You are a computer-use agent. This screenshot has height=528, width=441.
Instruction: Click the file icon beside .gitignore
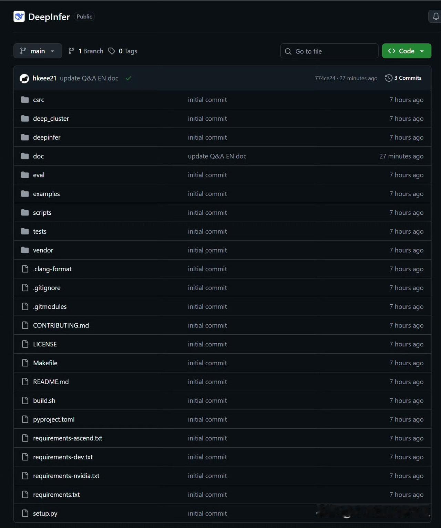[x=25, y=288]
